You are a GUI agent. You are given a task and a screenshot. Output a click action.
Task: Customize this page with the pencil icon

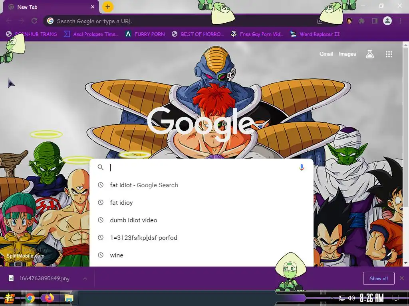click(389, 254)
